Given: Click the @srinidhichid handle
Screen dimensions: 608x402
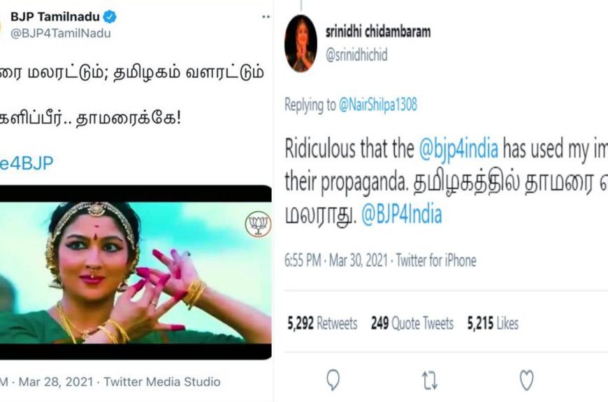Looking at the screenshot, I should coord(356,55).
